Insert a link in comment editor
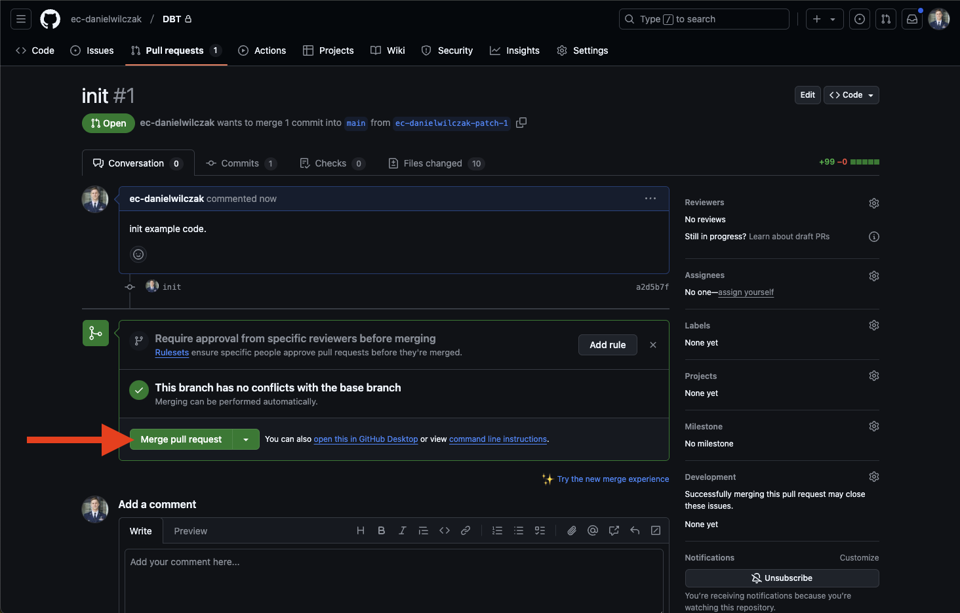Screen dimensions: 960x613 (x=466, y=530)
